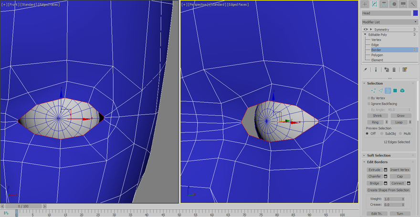
Task: Click Create Shape From Selection button
Action: pyautogui.click(x=388, y=190)
